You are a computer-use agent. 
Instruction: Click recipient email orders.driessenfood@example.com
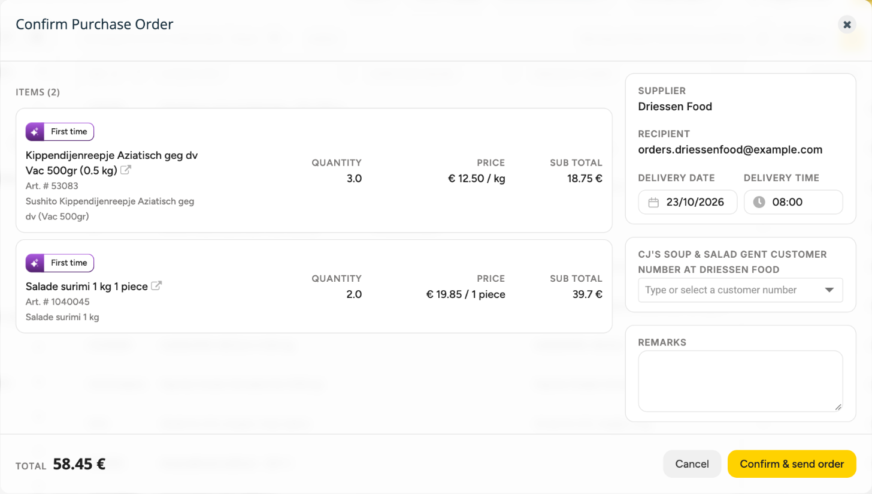[730, 150]
